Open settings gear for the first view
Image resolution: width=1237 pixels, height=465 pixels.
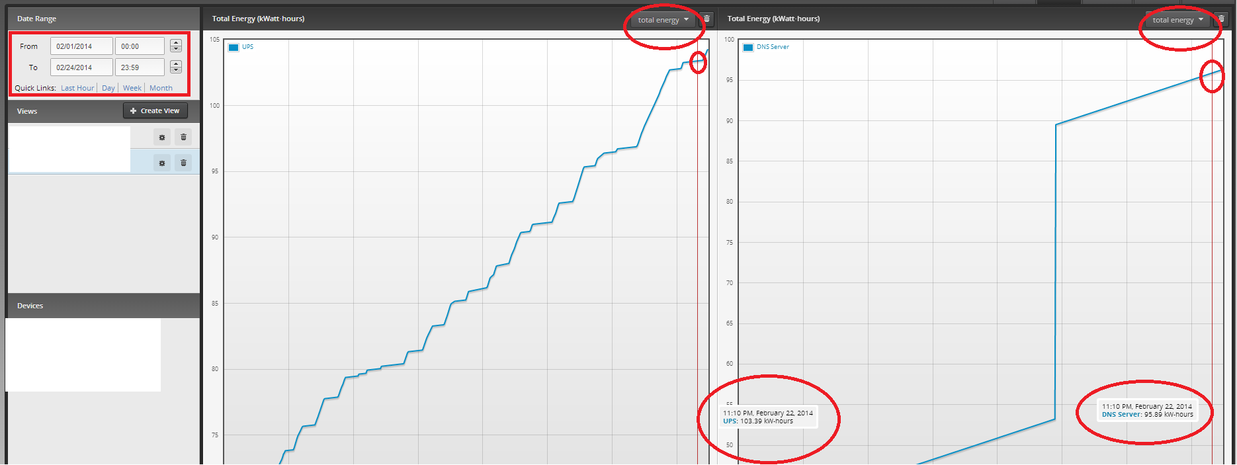point(162,138)
